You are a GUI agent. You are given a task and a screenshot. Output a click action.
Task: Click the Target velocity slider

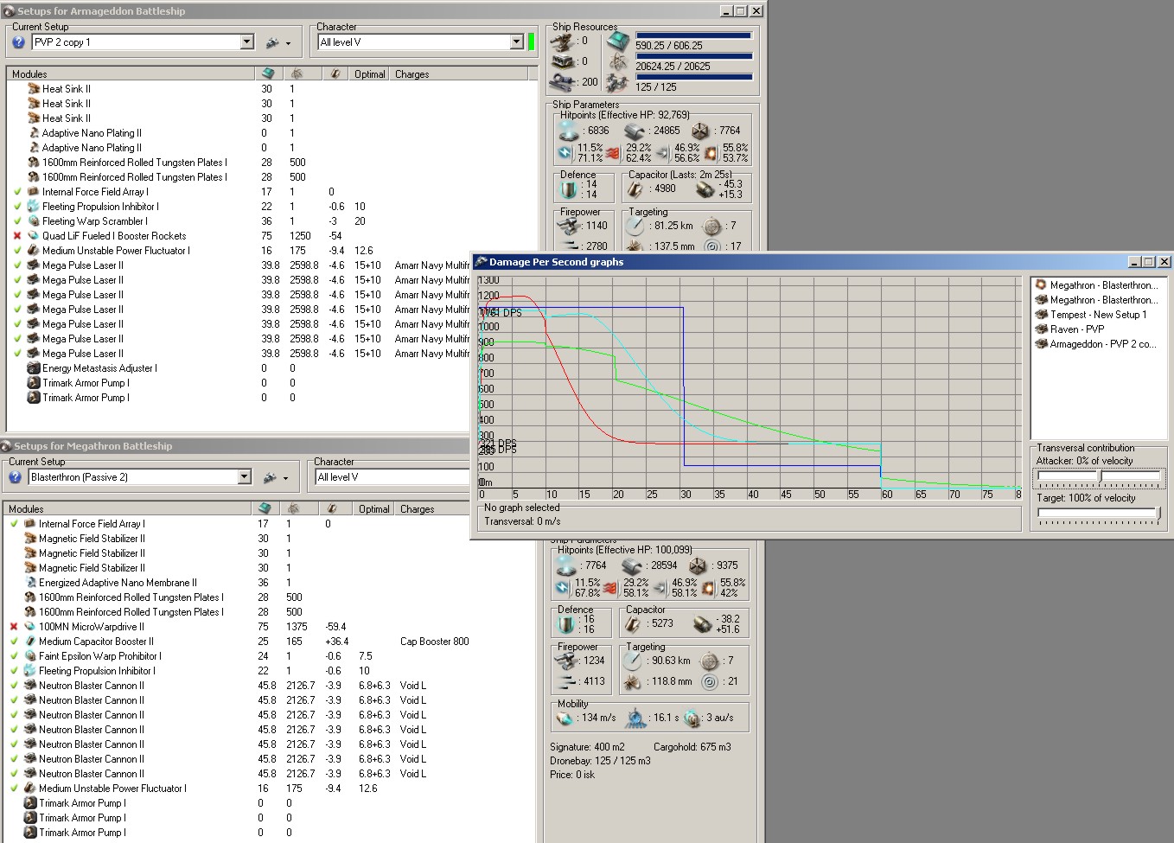(x=1098, y=513)
